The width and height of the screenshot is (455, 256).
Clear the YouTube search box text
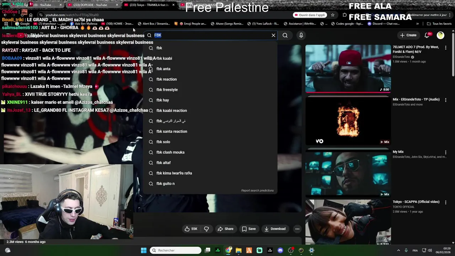coord(273,35)
